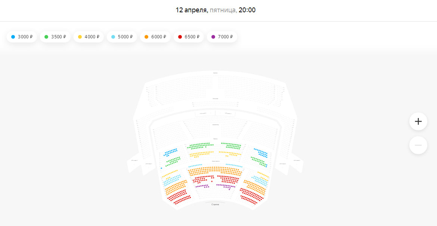Pick a yellow seat in the left-center block
This screenshot has height=226, width=437.
202,153
